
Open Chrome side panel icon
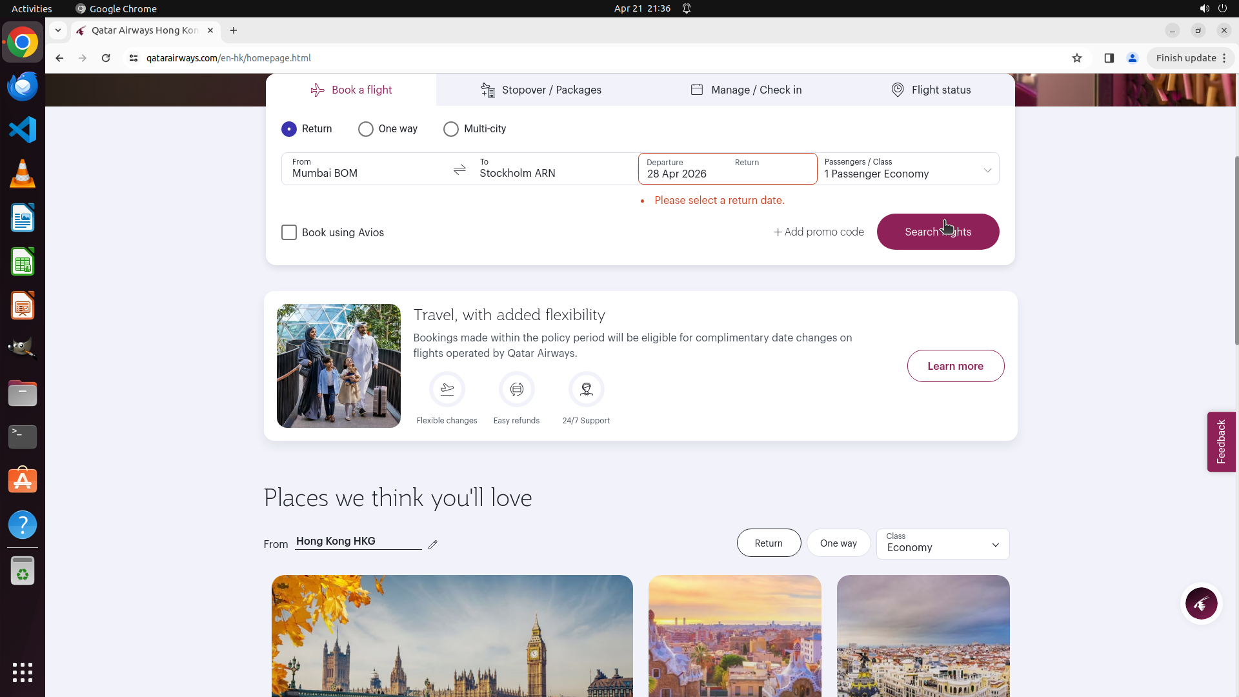(x=1109, y=58)
